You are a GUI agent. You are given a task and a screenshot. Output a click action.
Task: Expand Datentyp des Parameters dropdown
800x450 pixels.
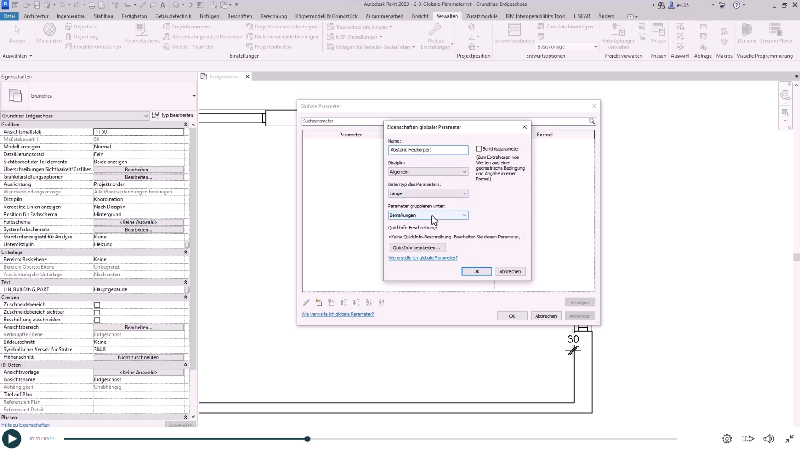click(428, 193)
